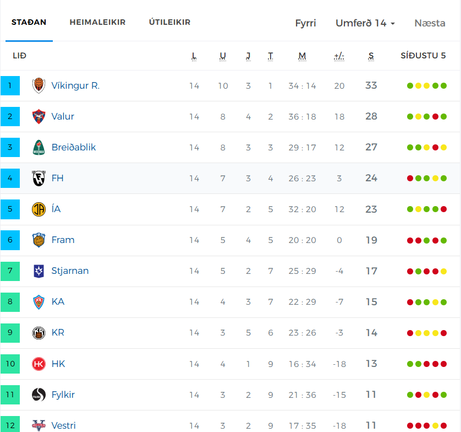Viewport: 461px width, 432px height.
Task: Switch to the Heimaleikir tab
Action: [x=97, y=22]
